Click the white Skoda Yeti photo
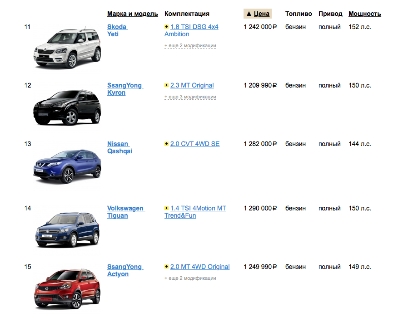The width and height of the screenshot is (418, 327). click(67, 48)
